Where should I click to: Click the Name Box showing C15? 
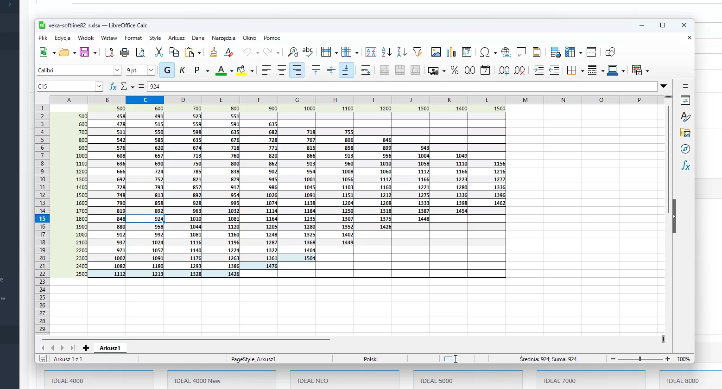pyautogui.click(x=65, y=87)
